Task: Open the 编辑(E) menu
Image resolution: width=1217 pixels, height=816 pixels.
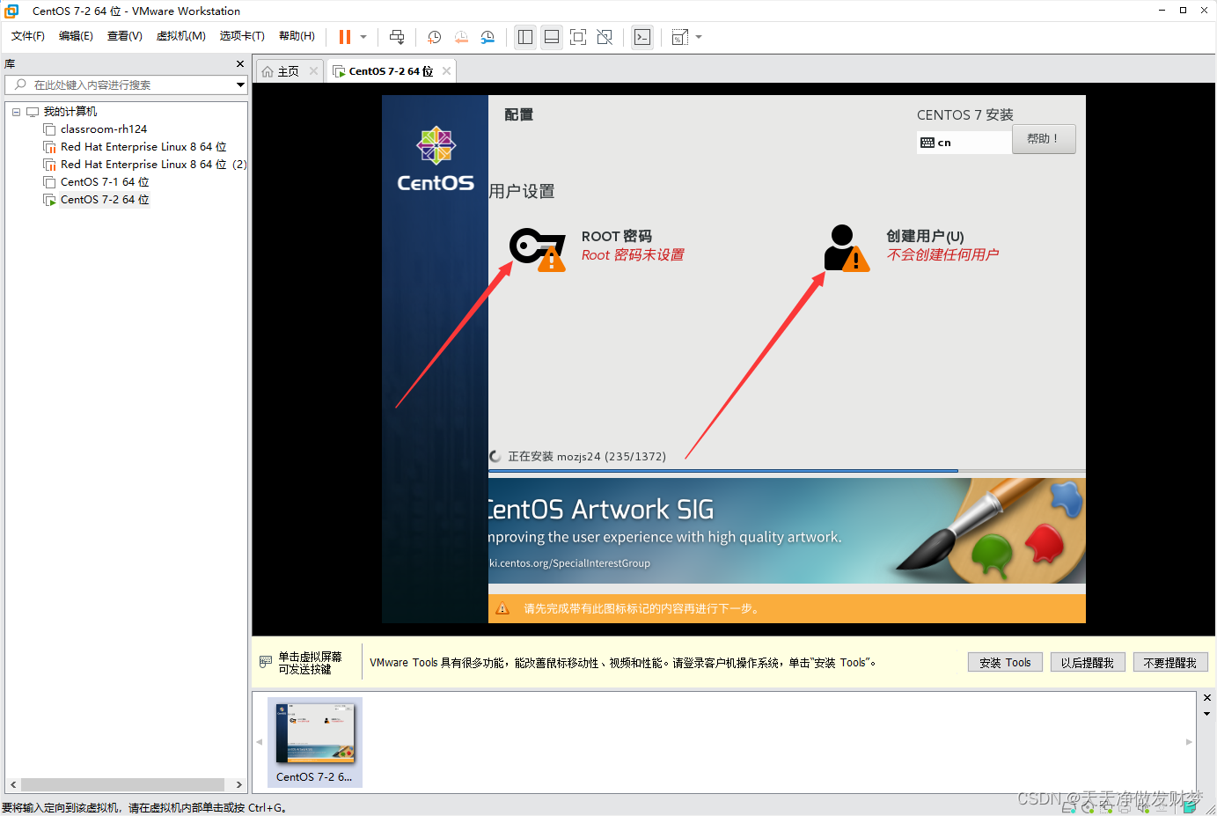Action: (x=76, y=36)
